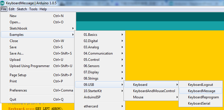This screenshot has width=224, height=110.
Task: Open Page Setup from File menu
Action: click(38, 75)
